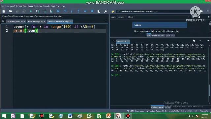Open a file using the folder icon

(x=10, y=11)
